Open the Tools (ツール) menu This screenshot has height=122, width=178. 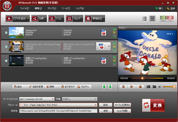coord(66,8)
